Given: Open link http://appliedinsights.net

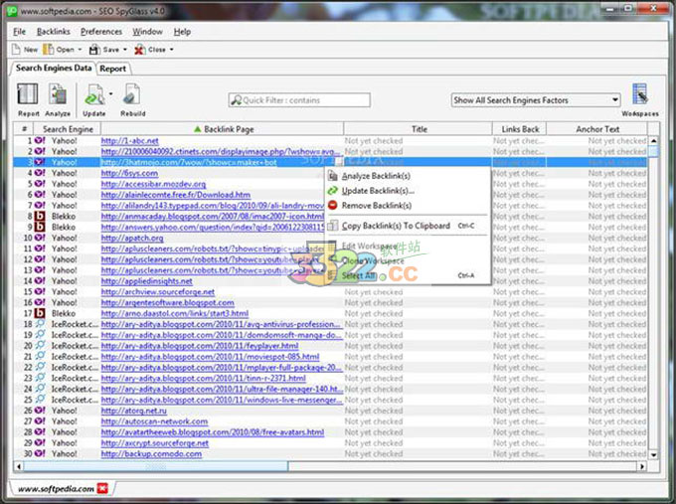Looking at the screenshot, I should [146, 281].
